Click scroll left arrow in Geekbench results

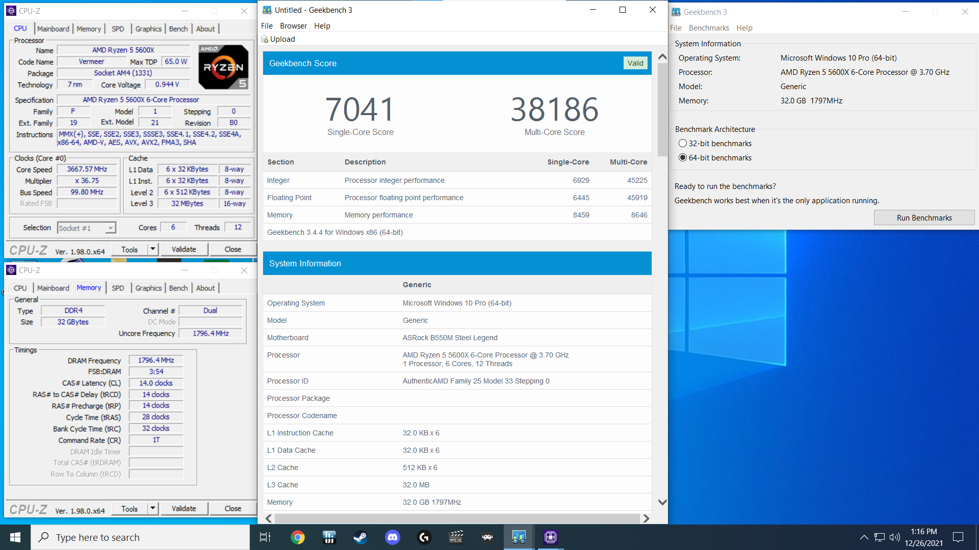pyautogui.click(x=269, y=518)
